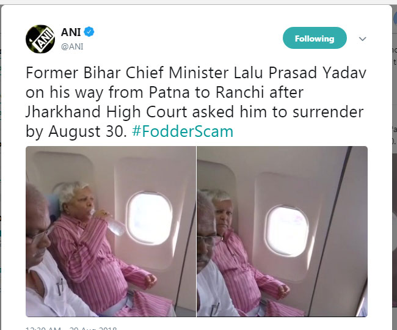Open the #FodderScam hashtag
Image resolution: width=397 pixels, height=330 pixels.
(183, 131)
